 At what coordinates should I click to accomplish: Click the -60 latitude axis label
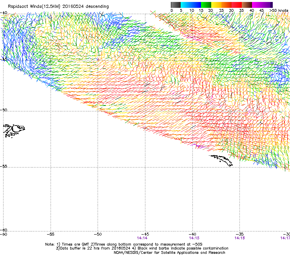coord(4,230)
